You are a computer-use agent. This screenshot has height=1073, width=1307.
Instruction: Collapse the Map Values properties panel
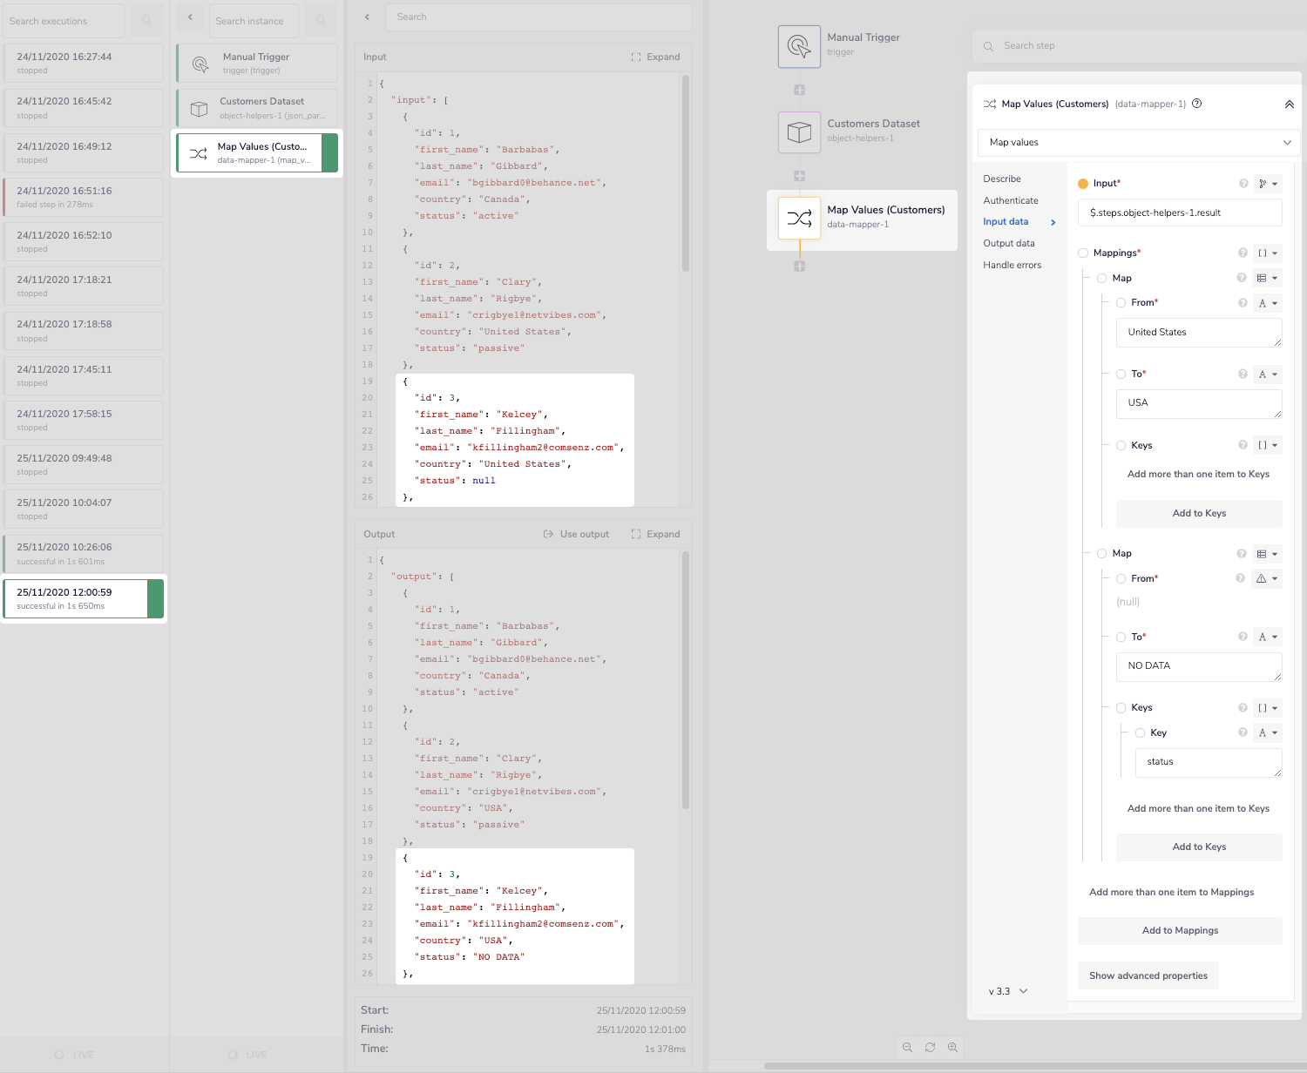click(x=1290, y=104)
